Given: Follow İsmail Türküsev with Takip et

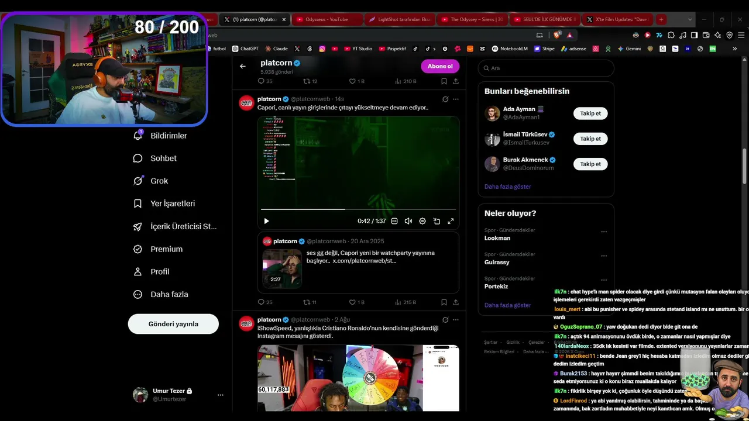Looking at the screenshot, I should (x=590, y=139).
